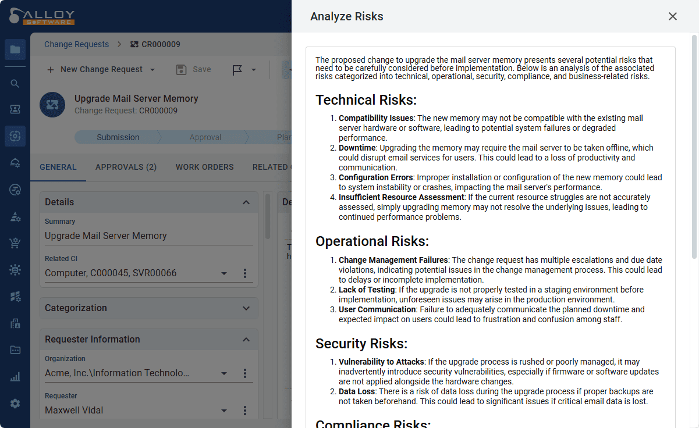
Task: Close the Analyze Risks panel
Action: click(x=673, y=16)
